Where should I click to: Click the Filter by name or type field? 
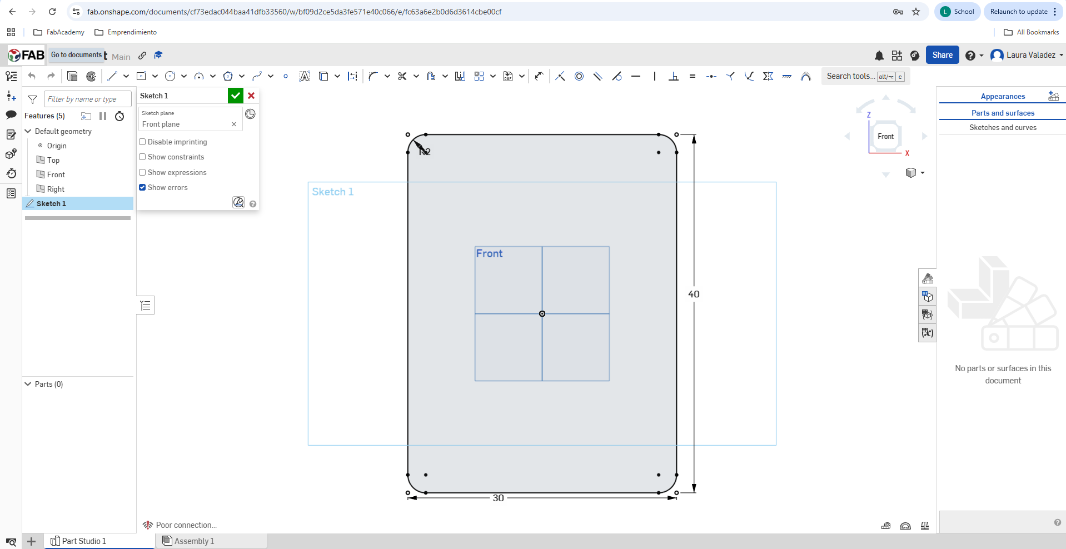pos(88,99)
